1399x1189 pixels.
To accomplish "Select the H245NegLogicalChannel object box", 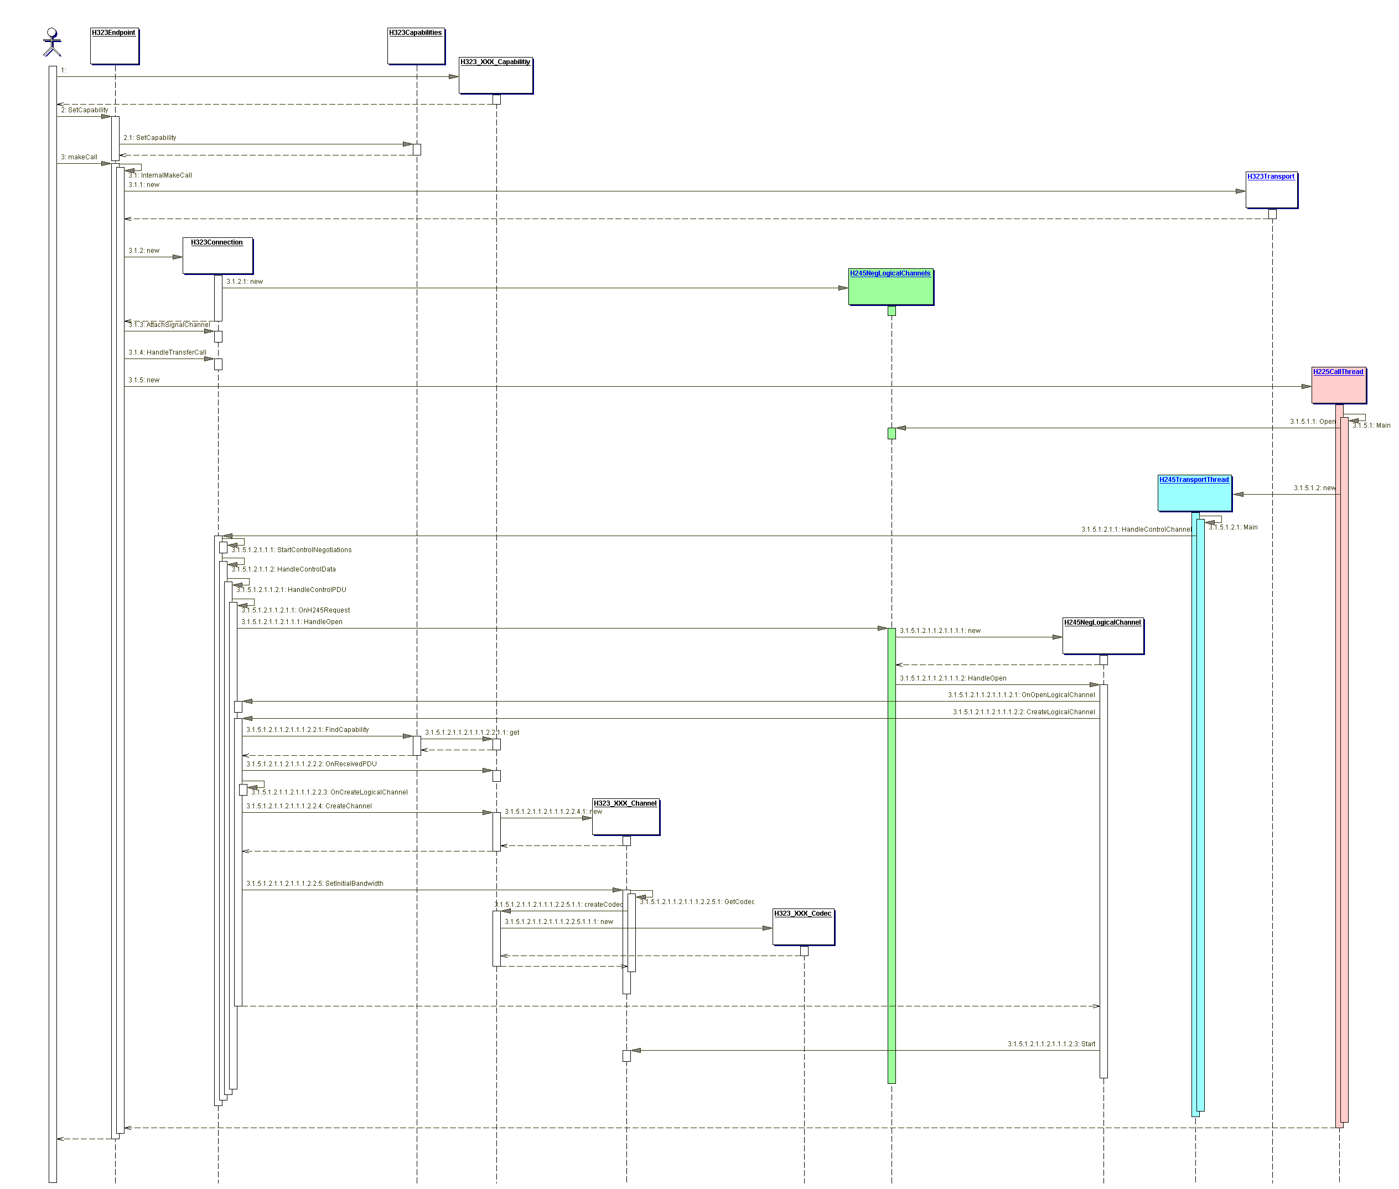I will 1102,636.
